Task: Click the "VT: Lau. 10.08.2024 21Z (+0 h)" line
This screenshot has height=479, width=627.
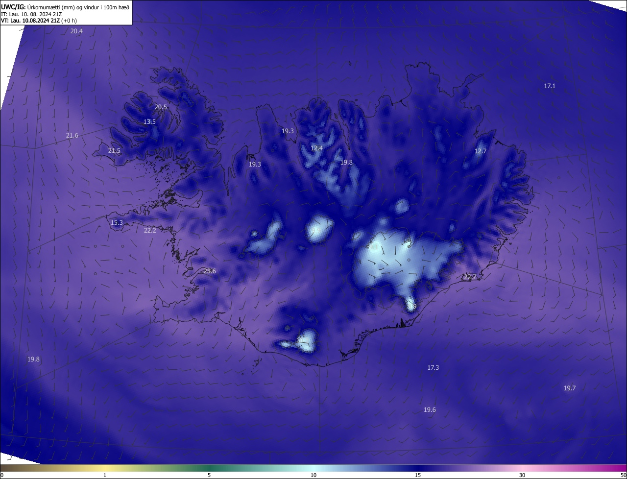Action: pyautogui.click(x=39, y=21)
